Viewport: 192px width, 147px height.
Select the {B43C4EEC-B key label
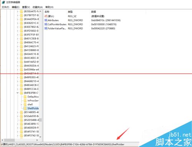tap(31, 58)
